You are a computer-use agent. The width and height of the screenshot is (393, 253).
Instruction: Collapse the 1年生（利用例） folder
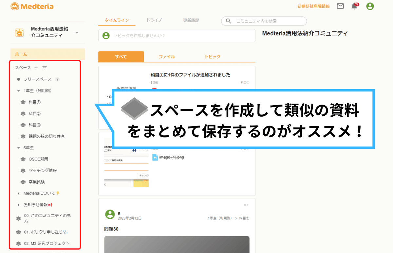[x=19, y=91]
